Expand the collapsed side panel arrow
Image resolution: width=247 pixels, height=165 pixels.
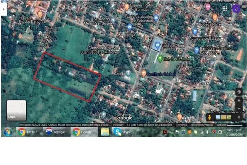tap(4, 9)
